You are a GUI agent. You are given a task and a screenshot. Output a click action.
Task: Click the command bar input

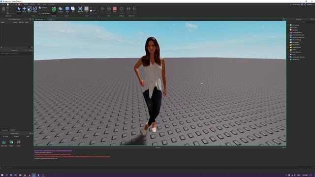[x=157, y=168]
